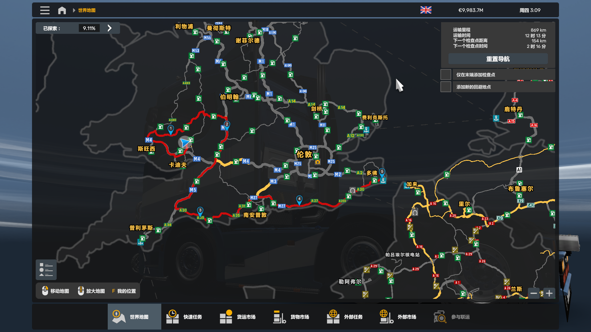Select waypoint marker 1 near Swansea
This screenshot has width=591, height=332.
pyautogui.click(x=171, y=129)
